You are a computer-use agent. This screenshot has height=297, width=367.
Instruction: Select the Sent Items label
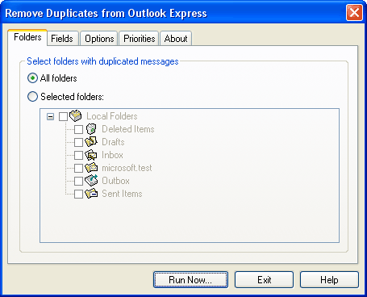(122, 194)
